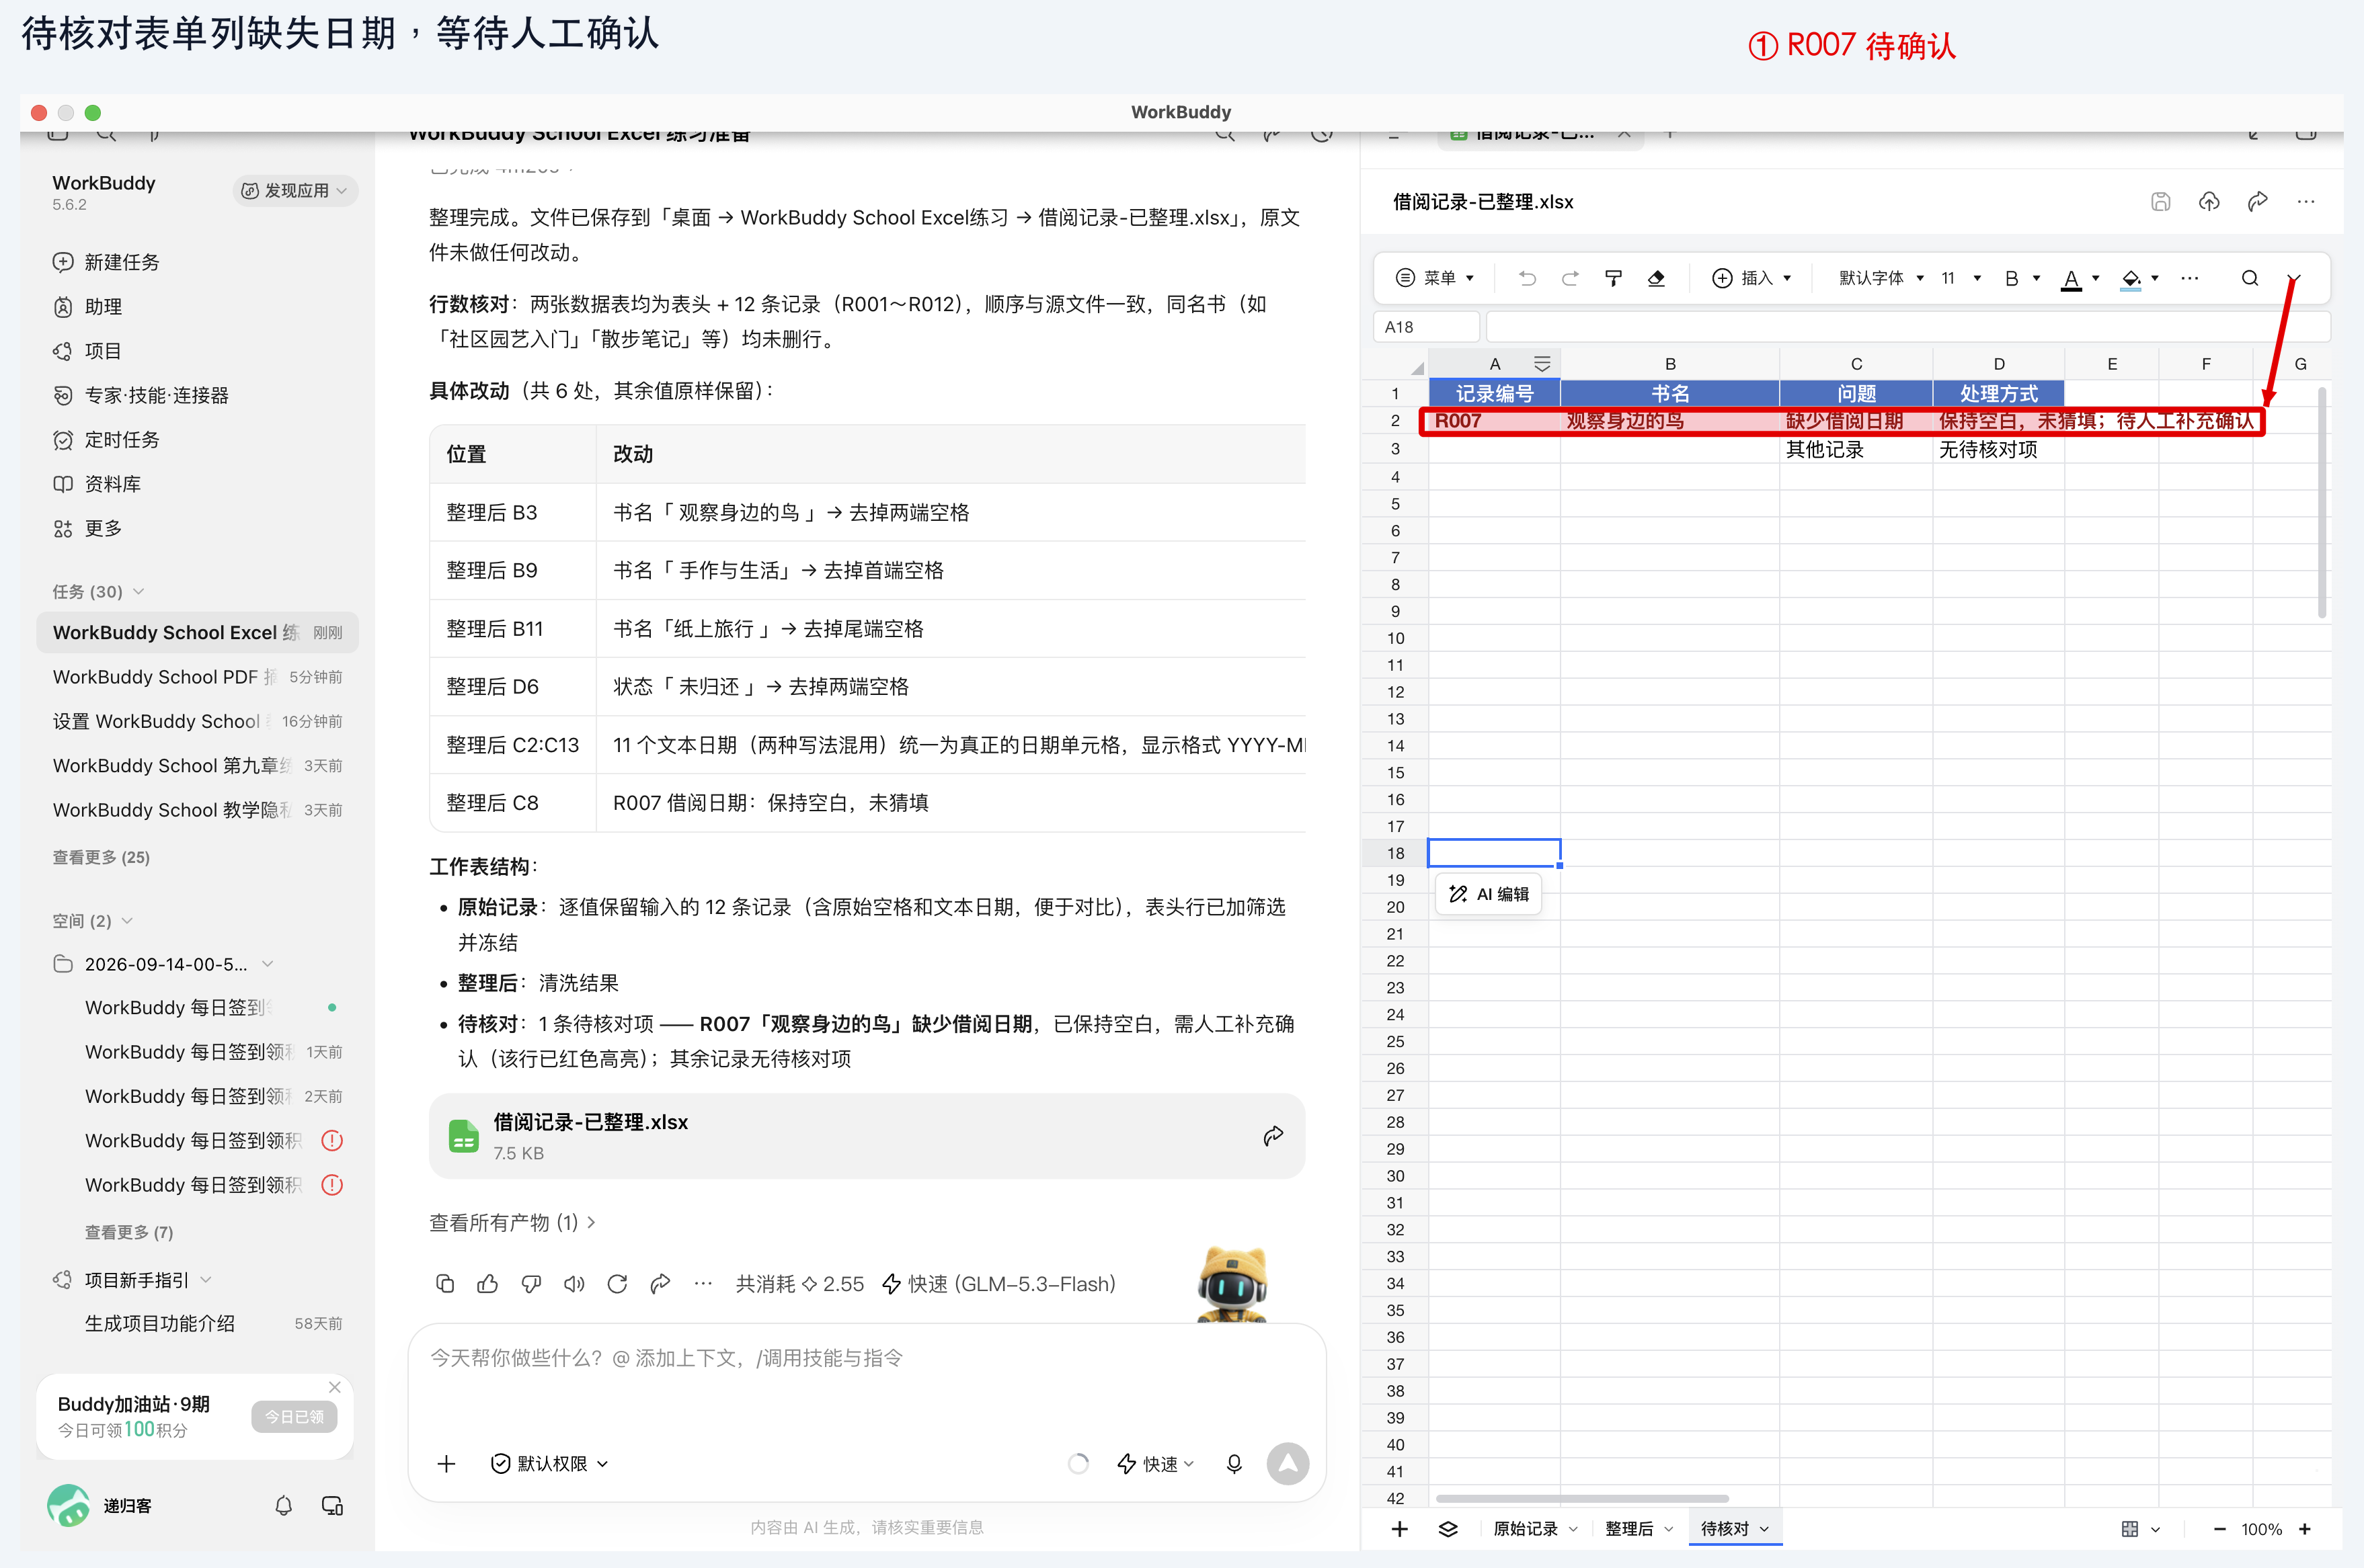Image resolution: width=2364 pixels, height=1568 pixels.
Task: Click the plus attach button in chat input
Action: [446, 1463]
